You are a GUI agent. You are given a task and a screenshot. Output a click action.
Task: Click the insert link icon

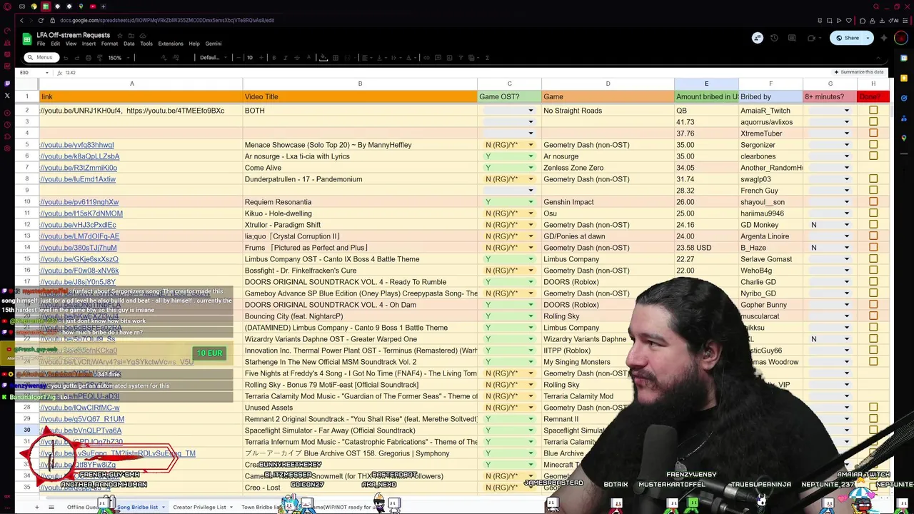(x=427, y=58)
